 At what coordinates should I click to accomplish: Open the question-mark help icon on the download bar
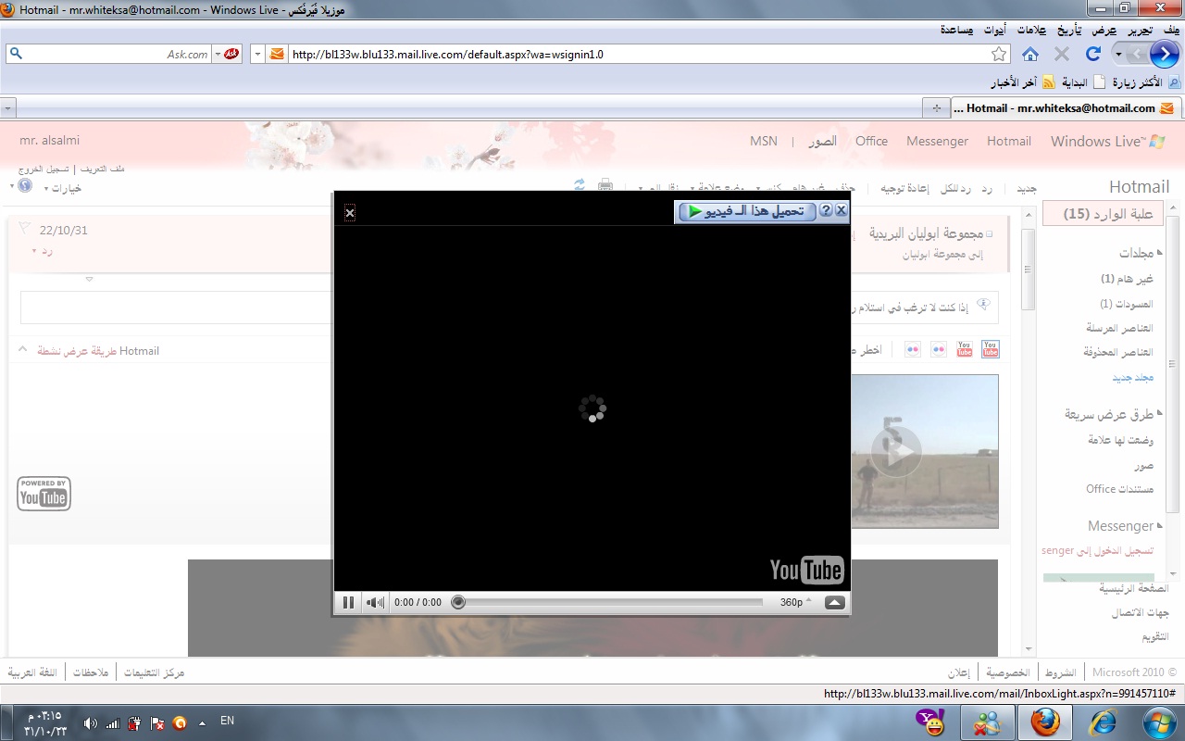[827, 211]
